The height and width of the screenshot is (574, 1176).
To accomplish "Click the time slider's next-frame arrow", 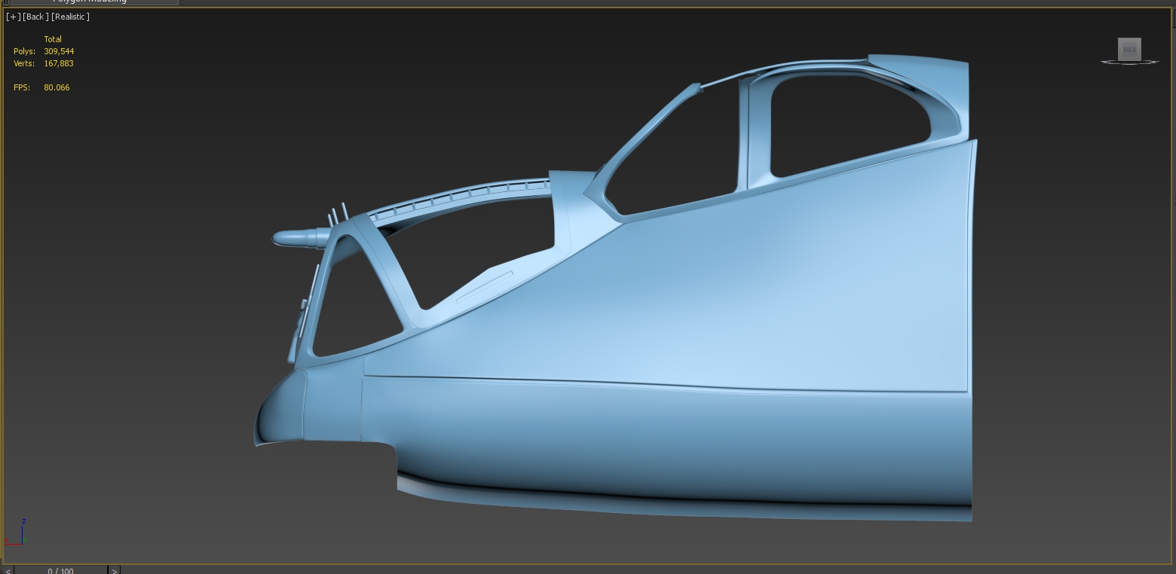I will click(x=114, y=570).
